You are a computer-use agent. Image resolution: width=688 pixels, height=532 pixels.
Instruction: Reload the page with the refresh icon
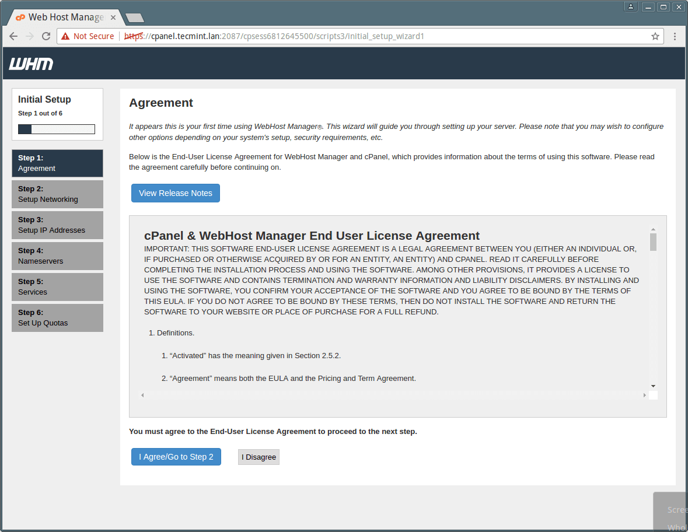[46, 36]
